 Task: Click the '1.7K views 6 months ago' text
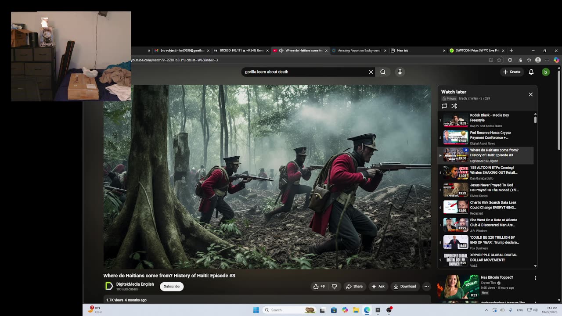coord(126,300)
